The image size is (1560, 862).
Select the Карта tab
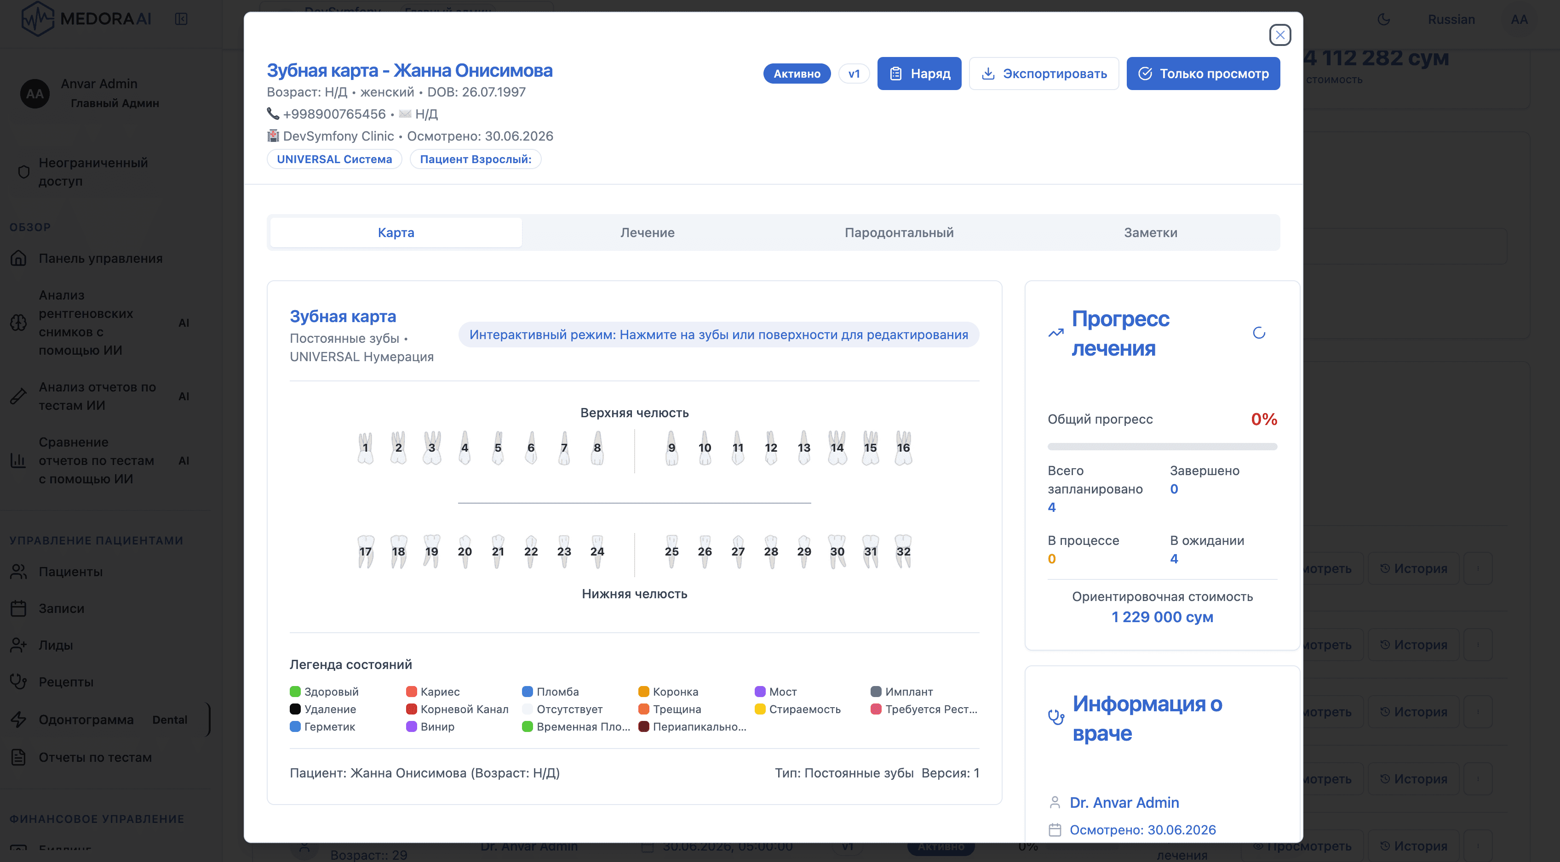point(396,233)
